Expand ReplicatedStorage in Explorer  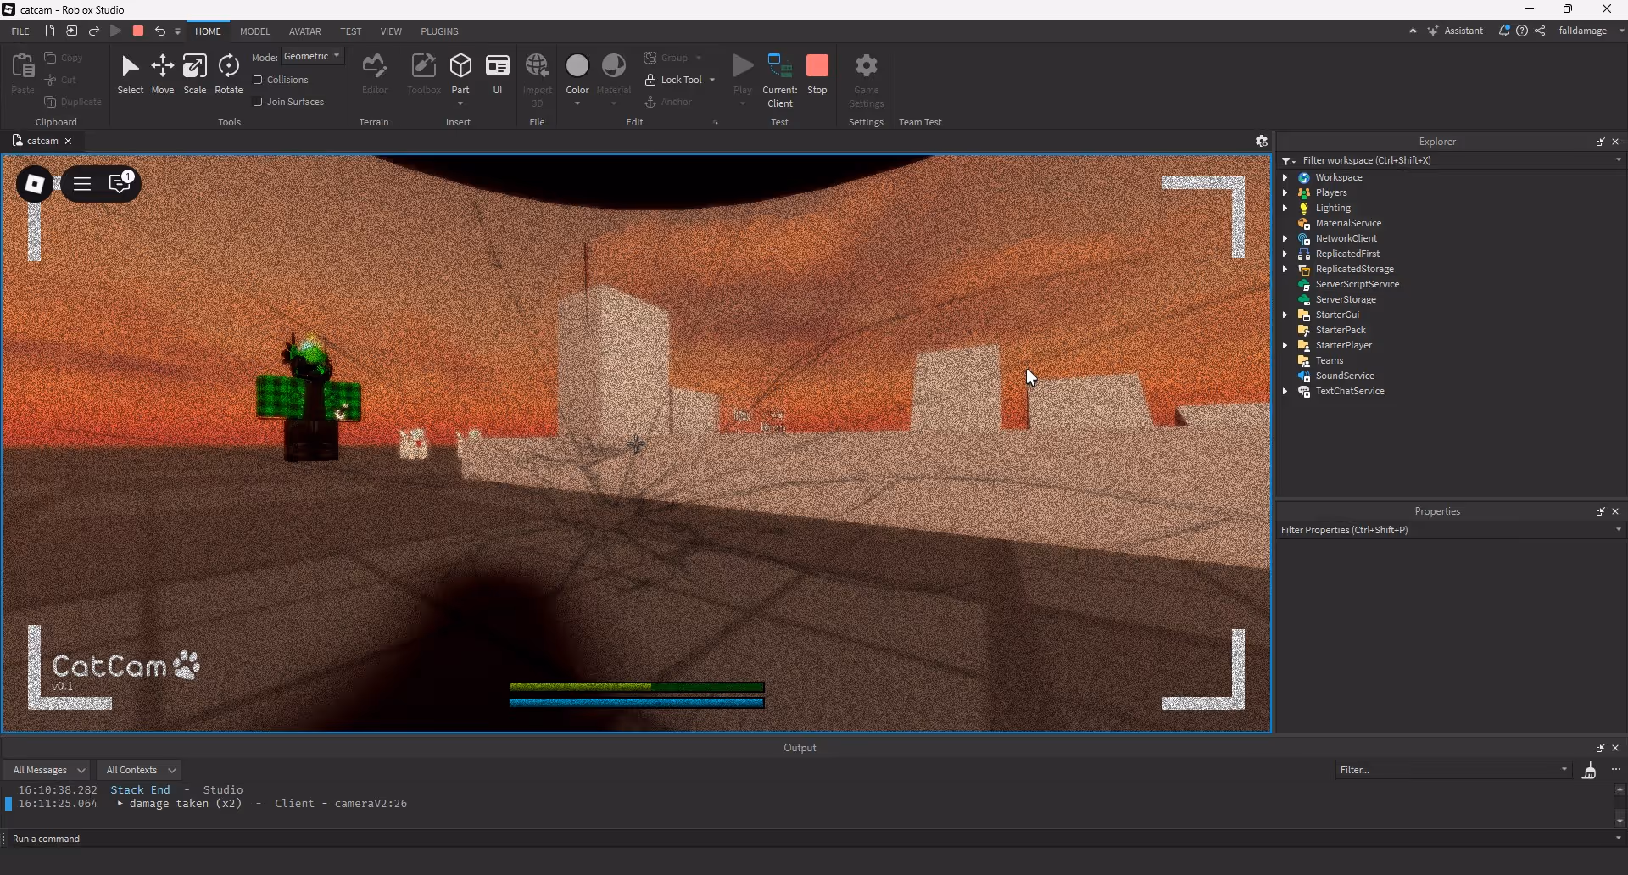click(1285, 269)
